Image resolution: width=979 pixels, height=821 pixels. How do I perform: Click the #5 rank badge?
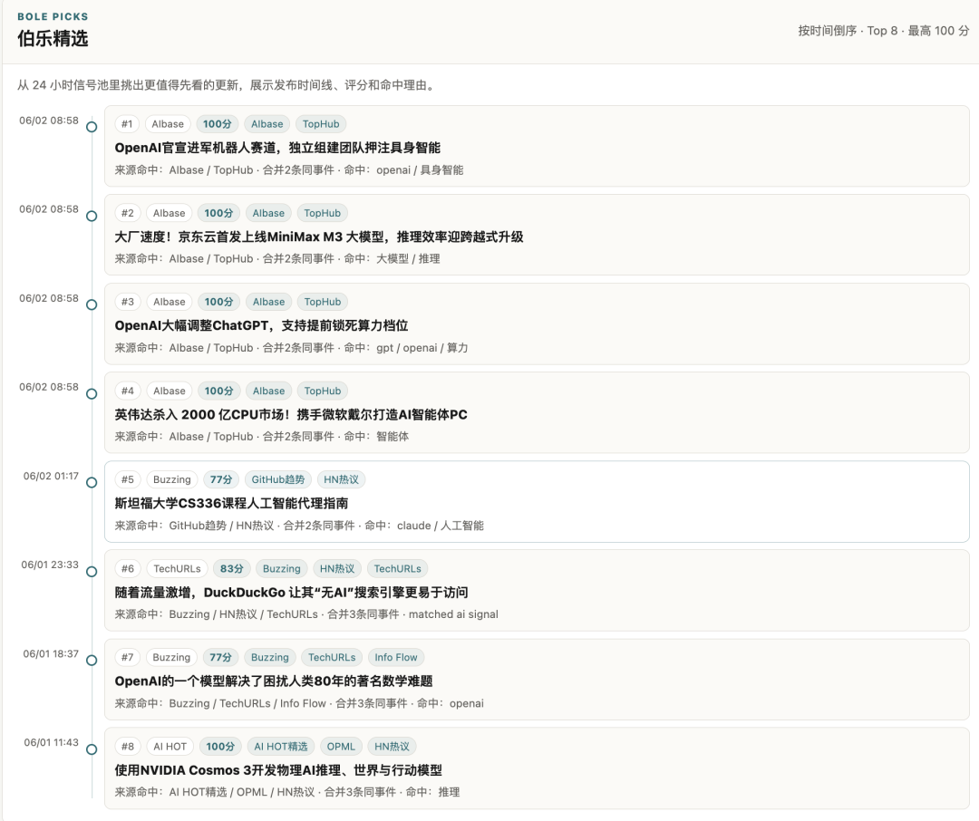click(x=128, y=479)
